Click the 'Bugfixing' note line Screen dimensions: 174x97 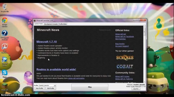click(x=41, y=58)
